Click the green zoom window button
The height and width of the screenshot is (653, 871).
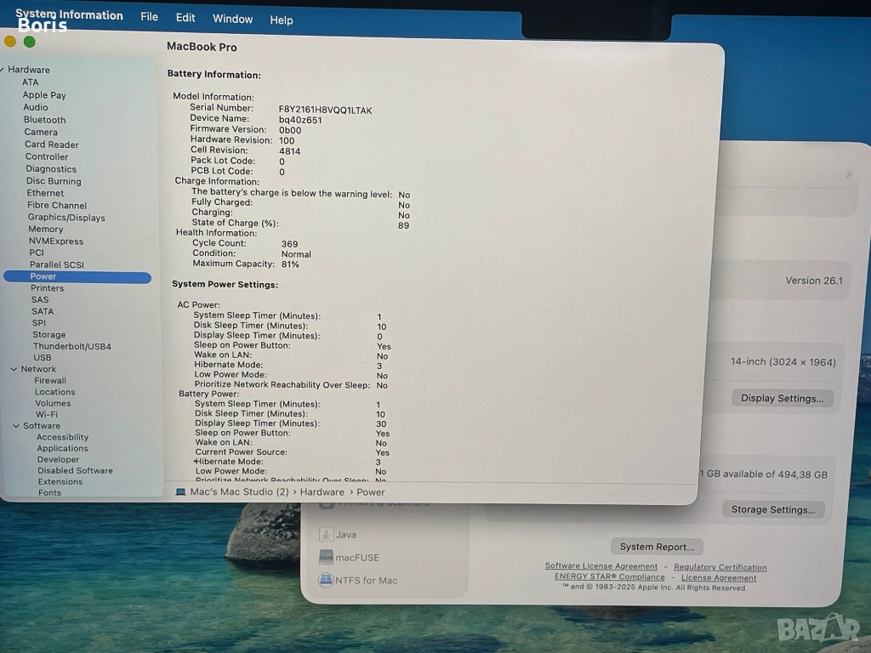pos(29,42)
